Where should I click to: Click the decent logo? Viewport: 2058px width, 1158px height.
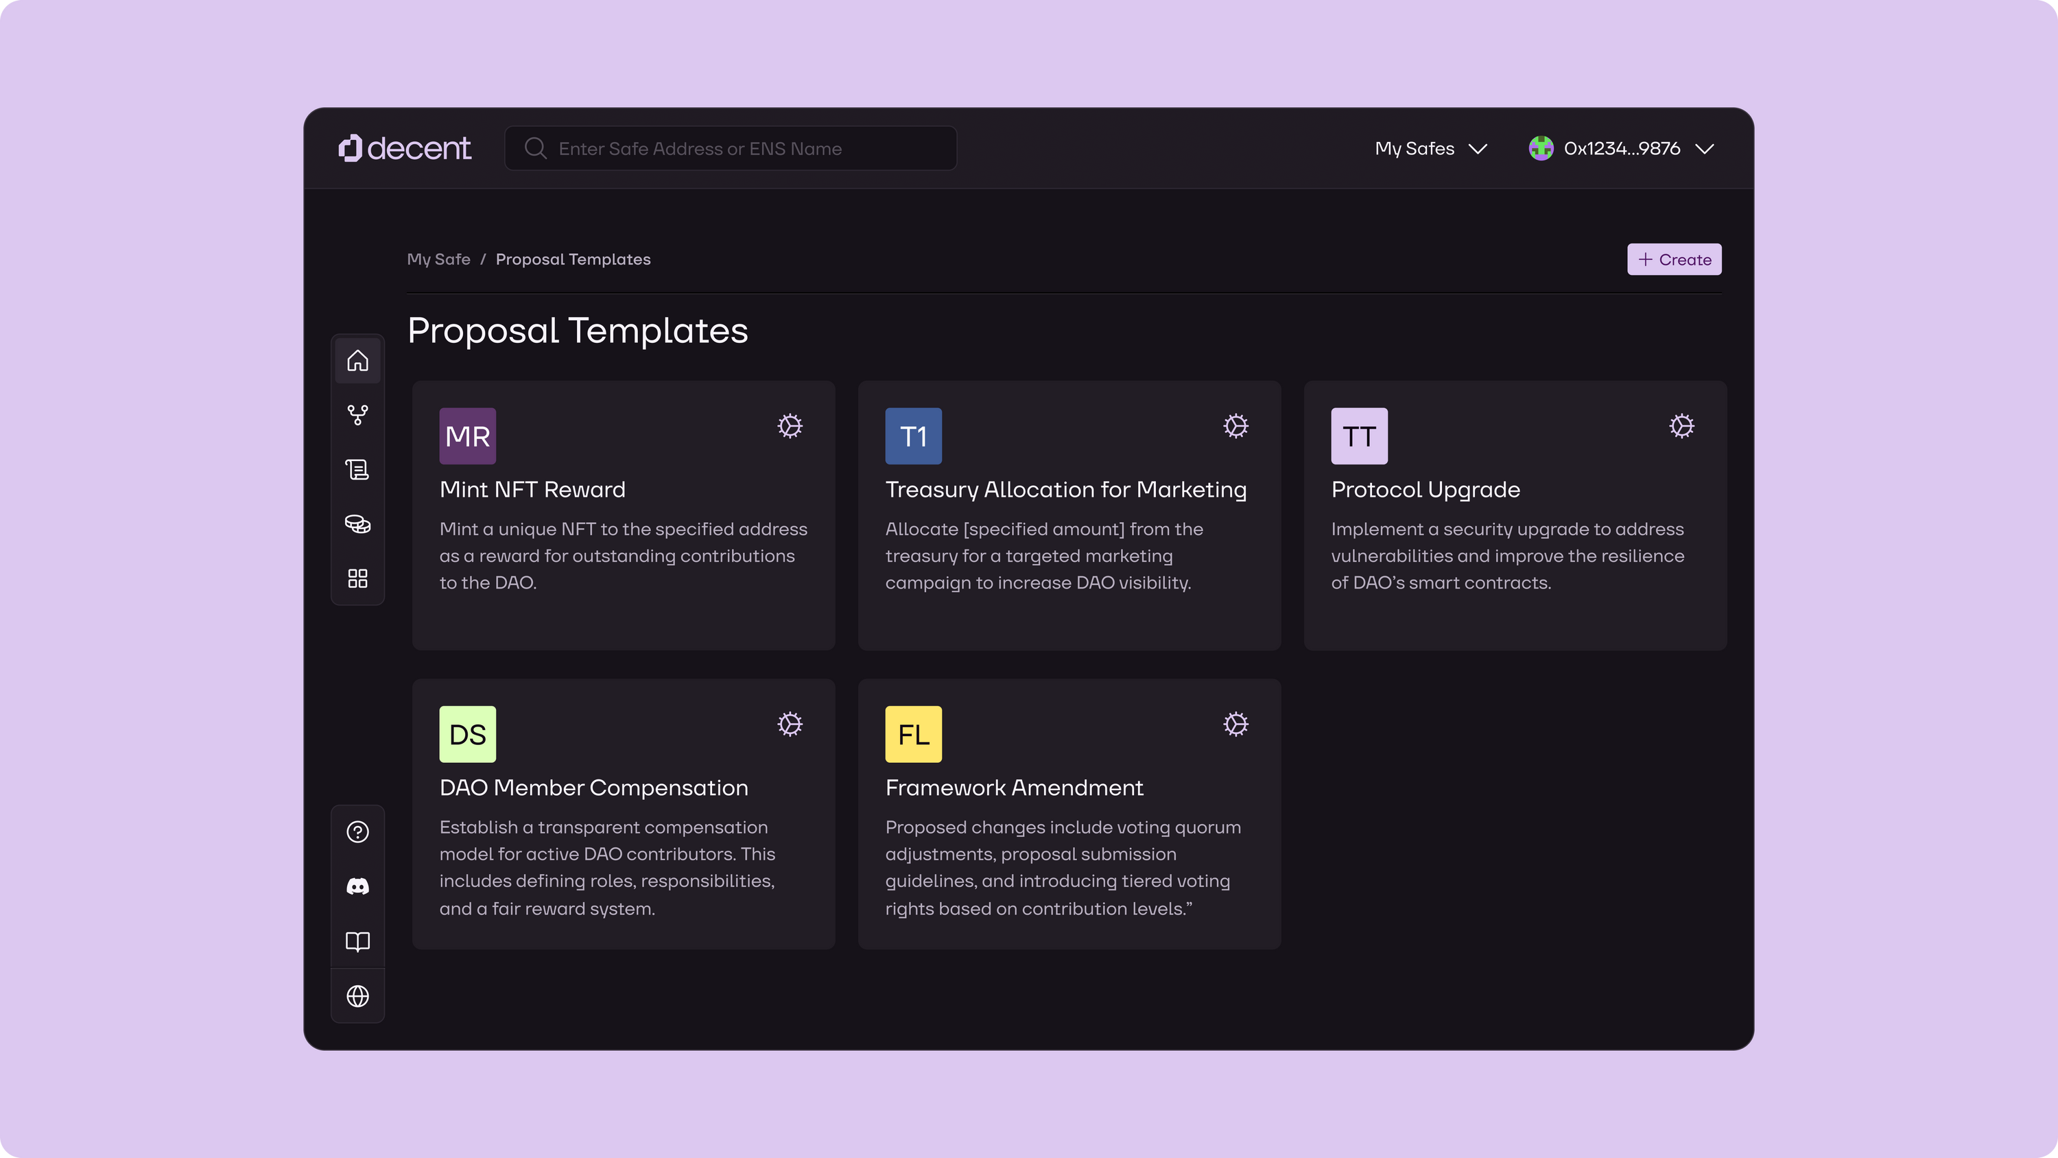click(x=404, y=149)
